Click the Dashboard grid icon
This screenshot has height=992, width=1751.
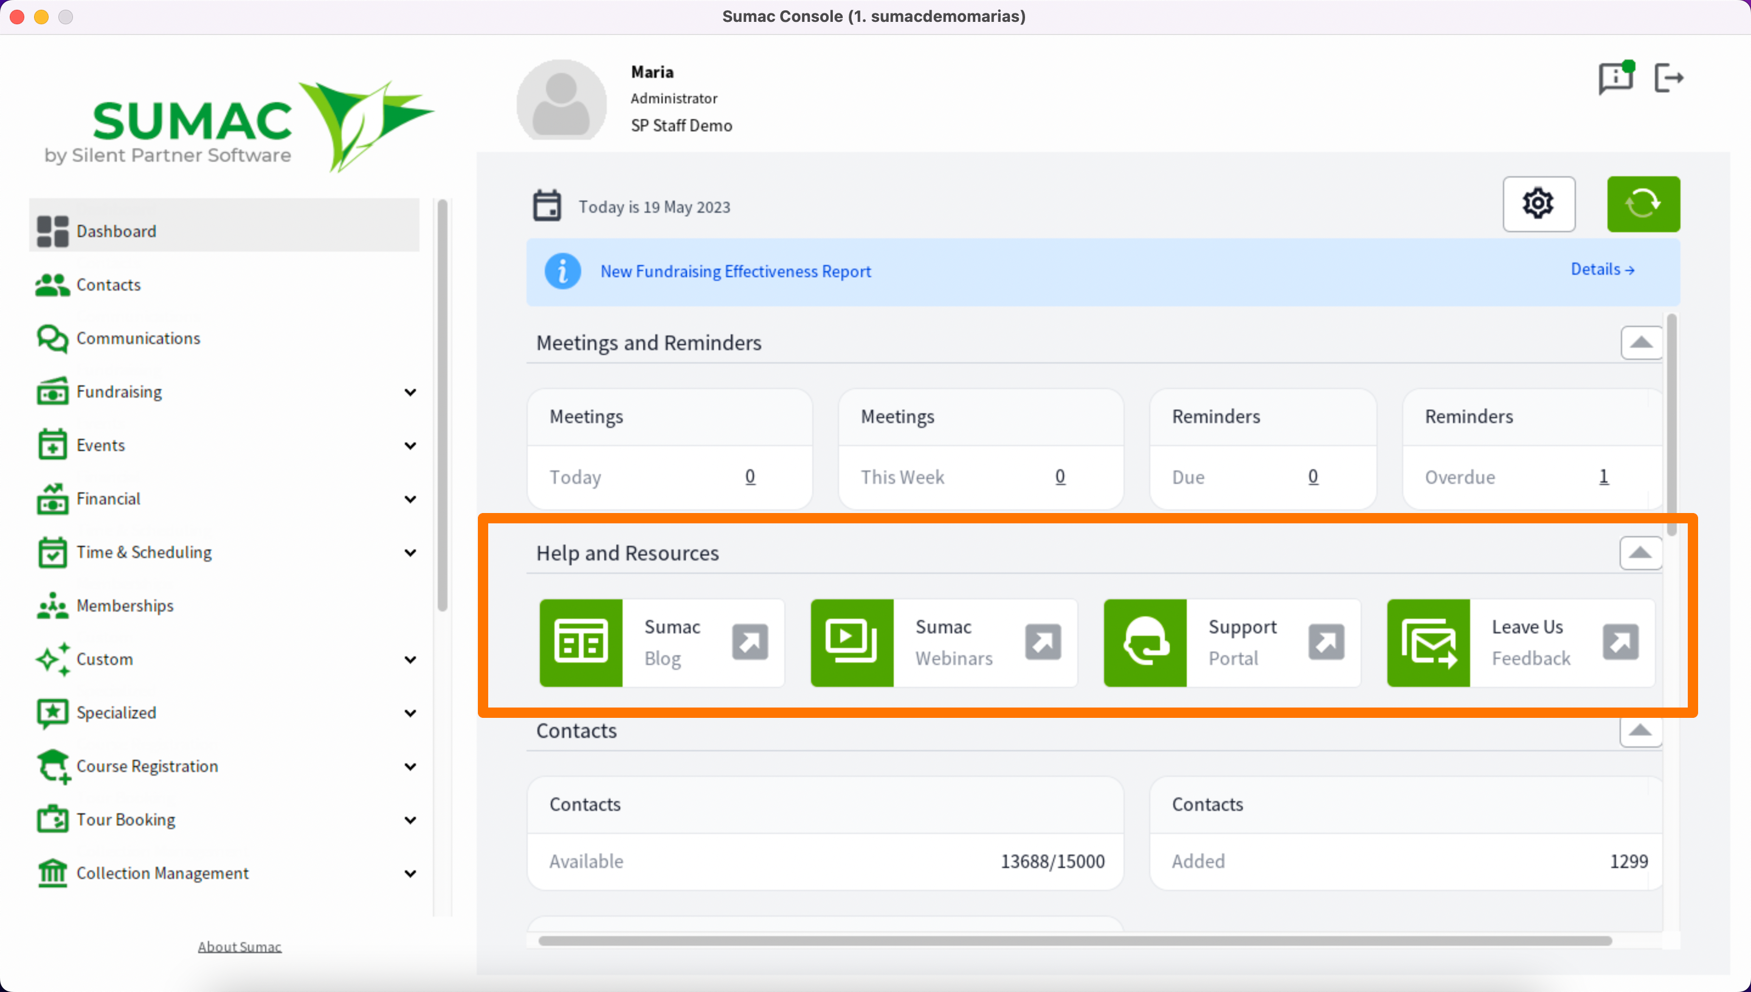click(x=52, y=231)
